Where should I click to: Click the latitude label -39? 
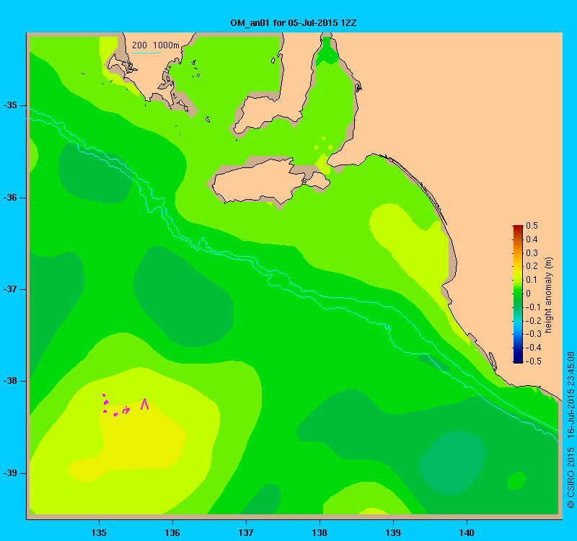pos(10,473)
